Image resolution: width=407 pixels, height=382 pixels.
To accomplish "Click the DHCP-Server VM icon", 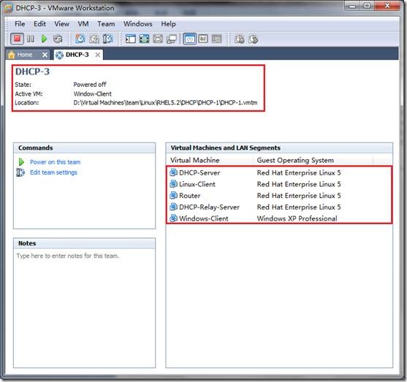I will (173, 172).
